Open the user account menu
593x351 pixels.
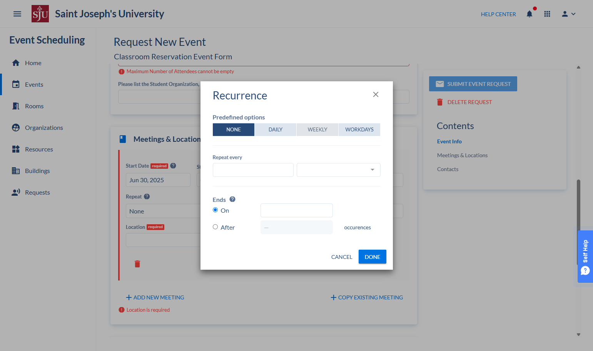568,14
